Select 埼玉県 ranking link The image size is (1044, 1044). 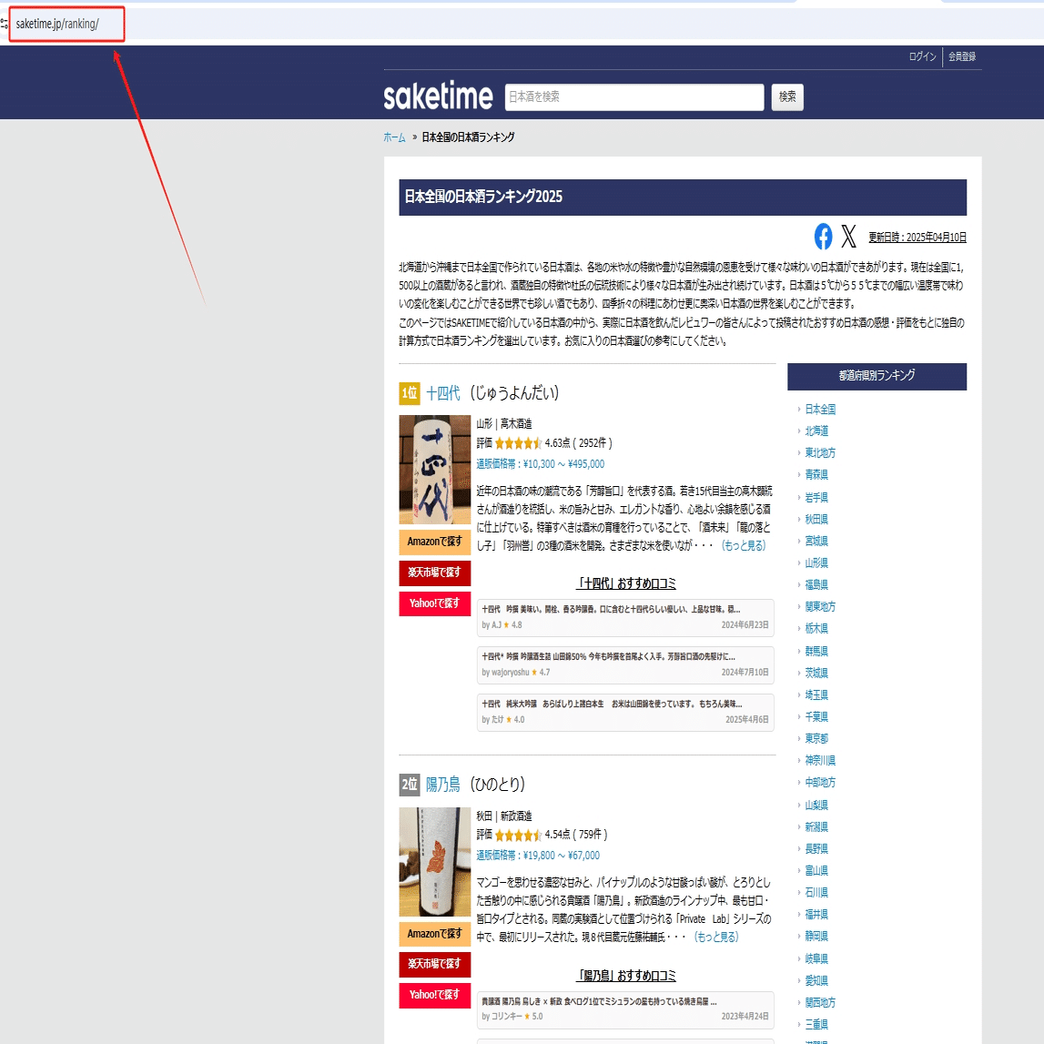click(816, 695)
